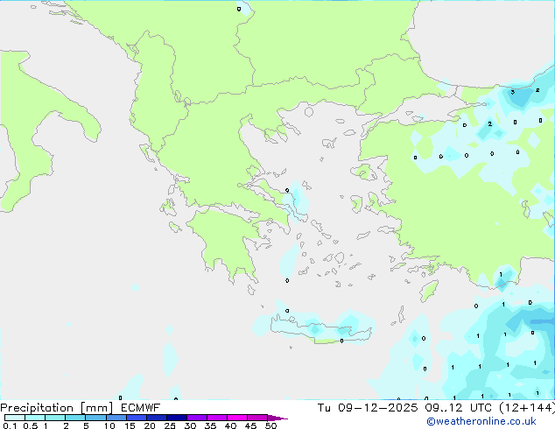Click the legend swatch between 25 and 30
Image resolution: width=555 pixels, height=429 pixels.
point(176,418)
